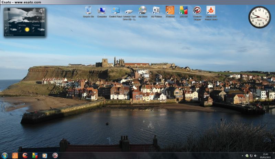Open the AVG icon in the taskbar
The image size is (275, 159).
35,156
